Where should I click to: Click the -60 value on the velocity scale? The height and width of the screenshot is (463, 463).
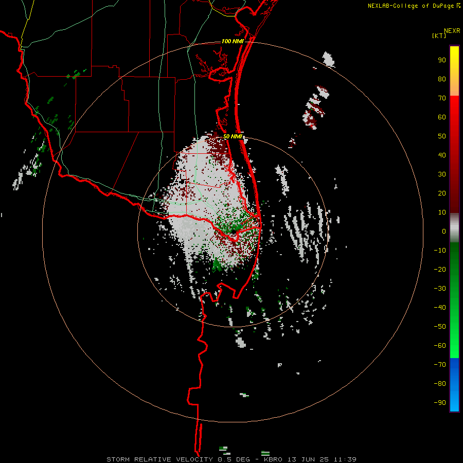[440, 346]
